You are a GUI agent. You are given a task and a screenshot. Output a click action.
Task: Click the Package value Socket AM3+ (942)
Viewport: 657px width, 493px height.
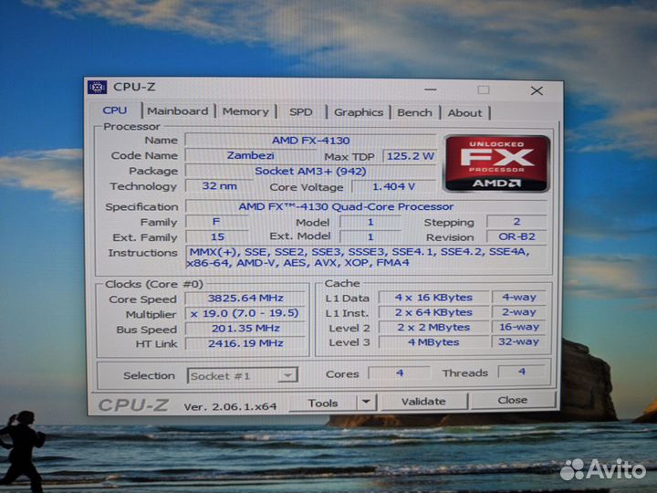(x=310, y=171)
